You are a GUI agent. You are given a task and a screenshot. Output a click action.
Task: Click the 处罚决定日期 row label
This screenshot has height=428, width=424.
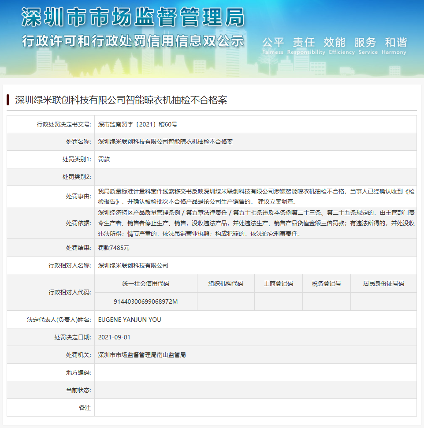tap(73, 337)
